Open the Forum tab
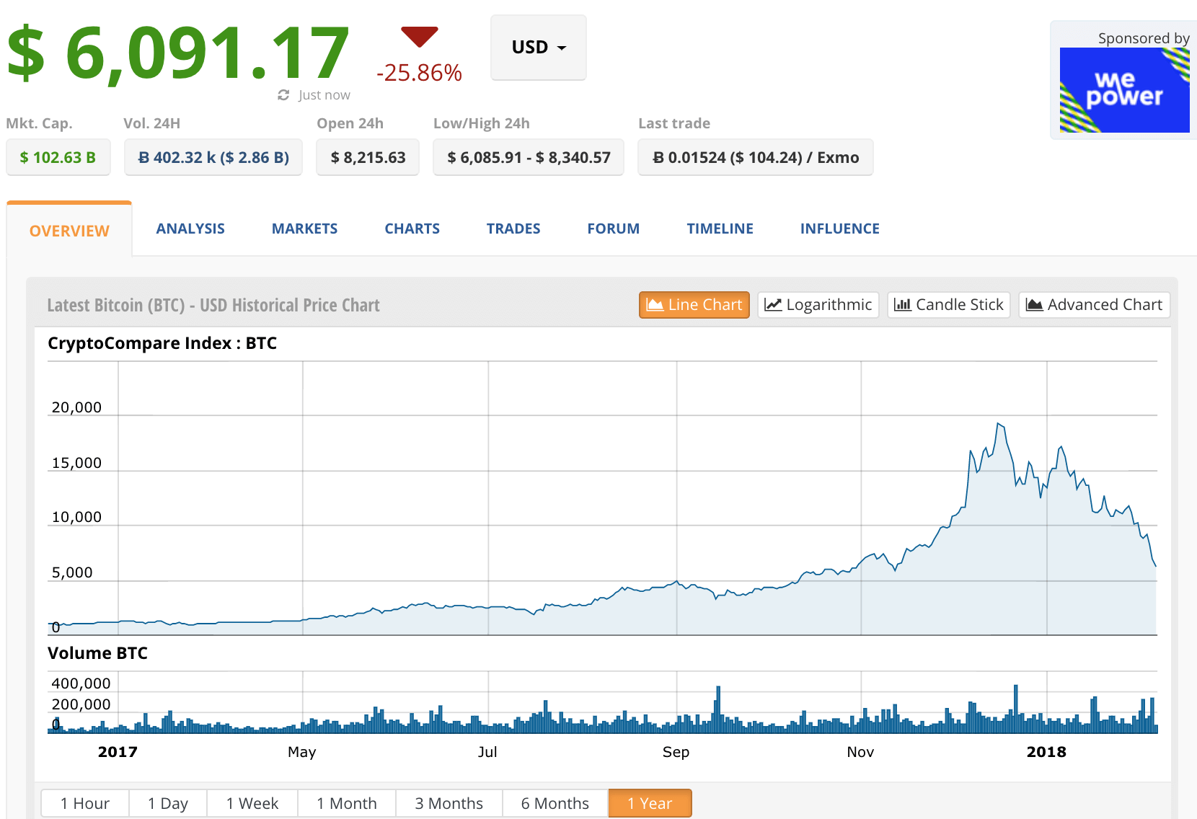The width and height of the screenshot is (1197, 819). [x=613, y=229]
